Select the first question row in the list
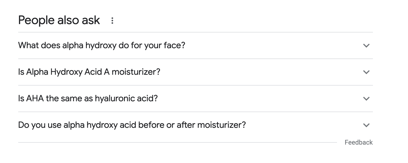Image resolution: width=408 pixels, height=163 pixels. 190,45
